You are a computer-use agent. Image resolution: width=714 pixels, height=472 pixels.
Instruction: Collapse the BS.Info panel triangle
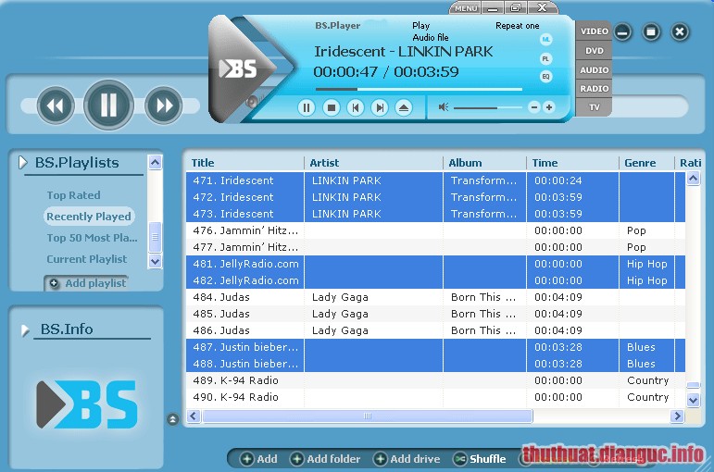(x=25, y=330)
